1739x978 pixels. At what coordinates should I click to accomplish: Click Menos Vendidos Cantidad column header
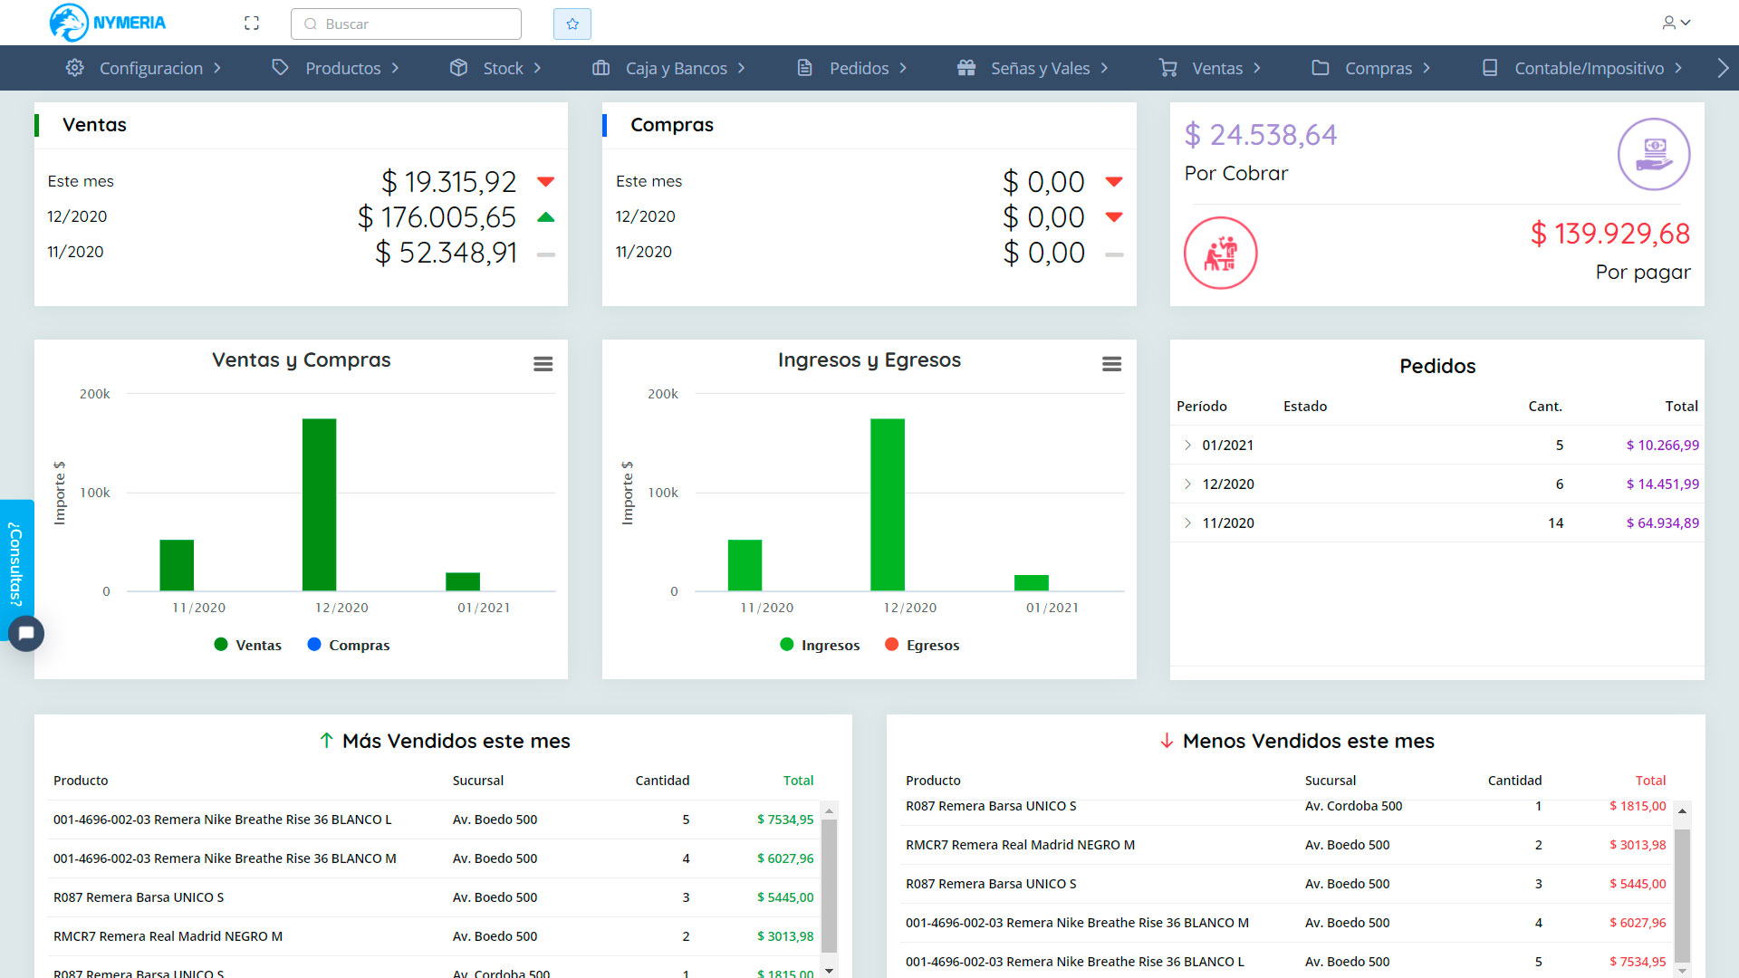tap(1514, 781)
